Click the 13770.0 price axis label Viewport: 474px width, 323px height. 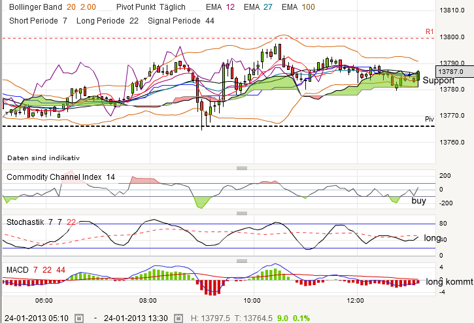coord(452,116)
